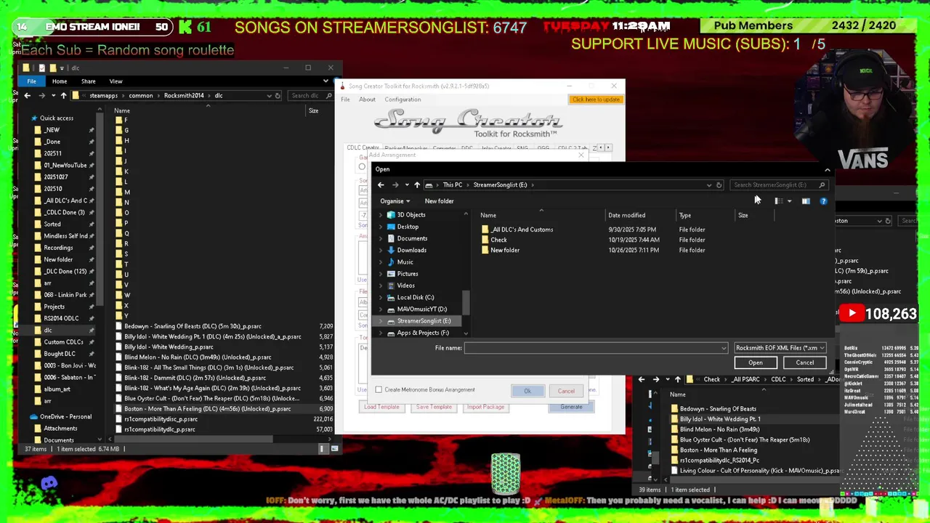Click Save Template in Toolkit
Screen dimensions: 930x523
point(434,407)
